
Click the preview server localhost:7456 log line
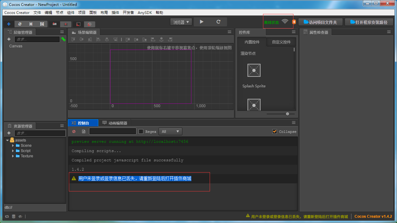pos(130,142)
